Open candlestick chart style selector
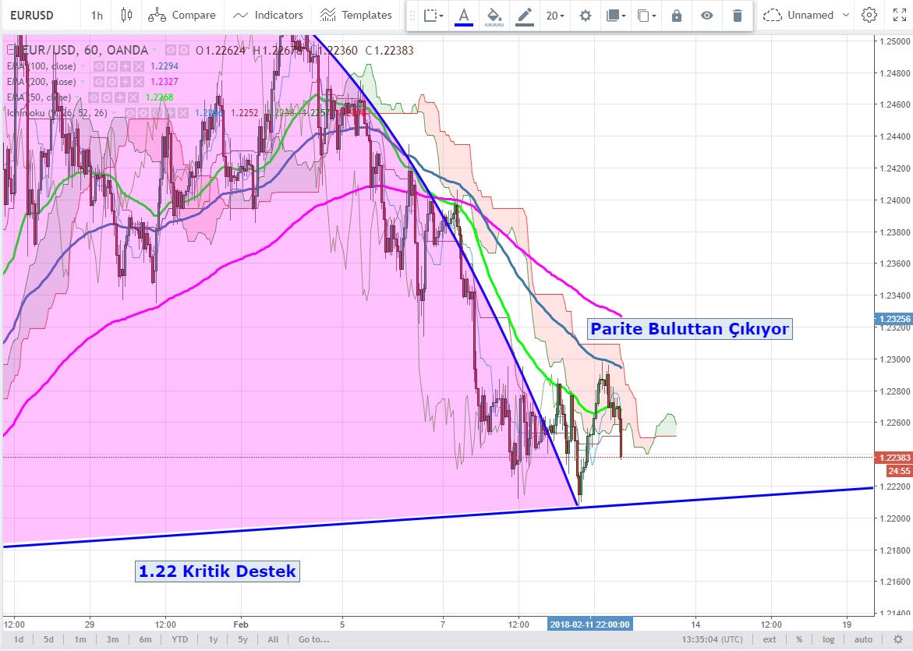913x651 pixels. coord(127,15)
